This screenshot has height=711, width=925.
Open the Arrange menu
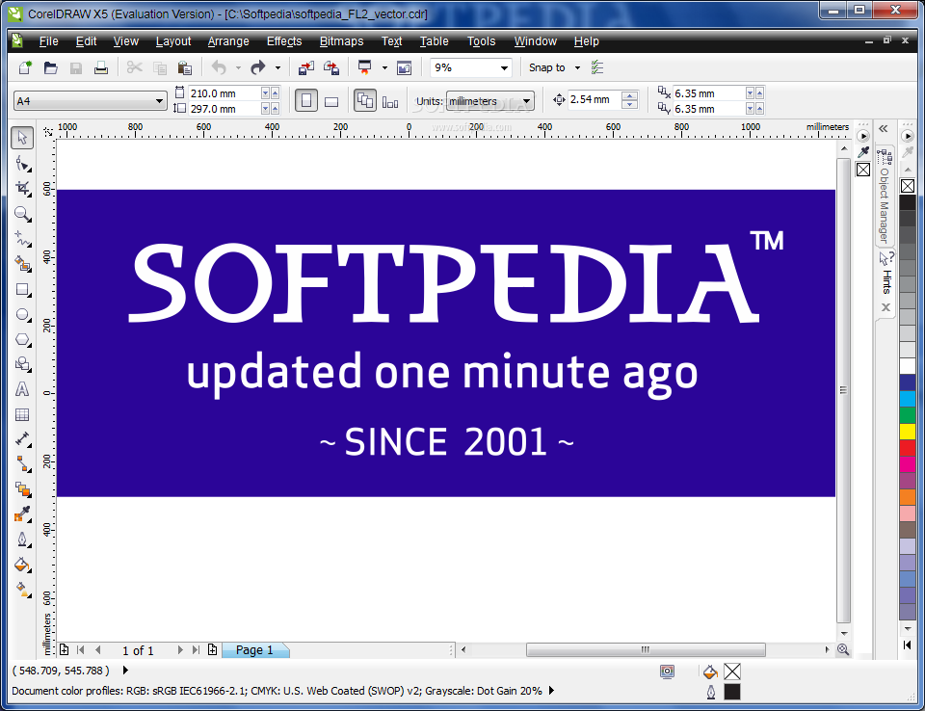click(x=228, y=40)
